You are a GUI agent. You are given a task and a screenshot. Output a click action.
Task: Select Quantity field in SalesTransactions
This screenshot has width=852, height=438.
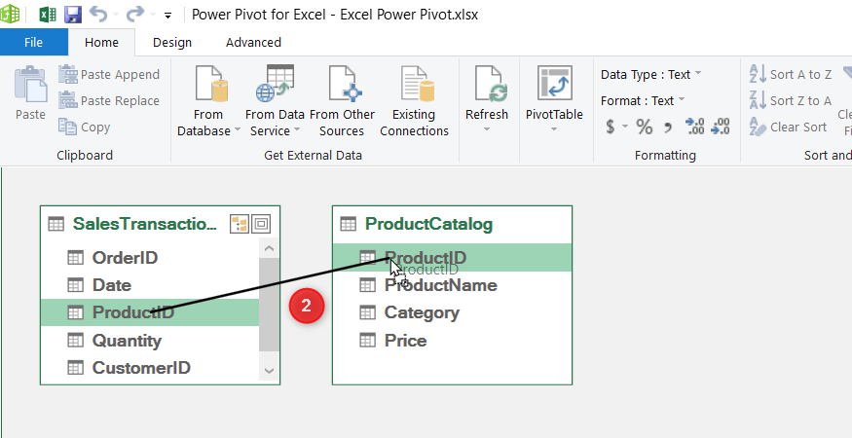[150, 341]
